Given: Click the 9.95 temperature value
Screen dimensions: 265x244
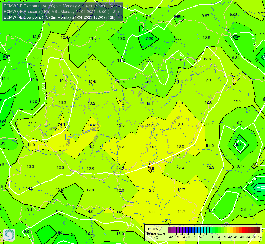Looking at the screenshot, I should pyautogui.click(x=150, y=60).
